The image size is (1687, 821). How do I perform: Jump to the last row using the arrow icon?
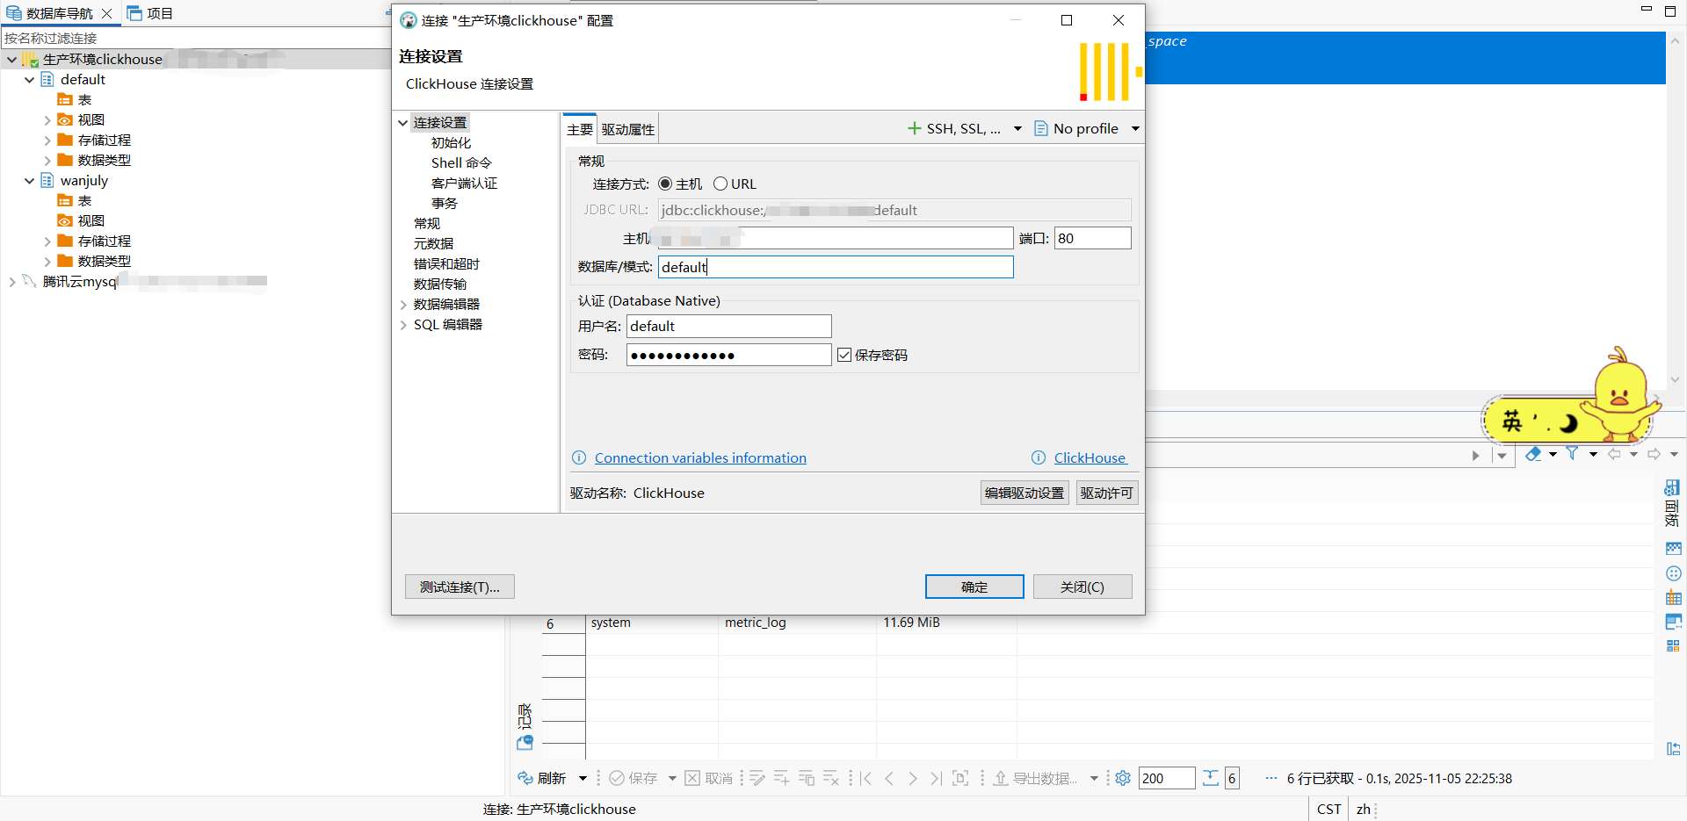coord(937,778)
